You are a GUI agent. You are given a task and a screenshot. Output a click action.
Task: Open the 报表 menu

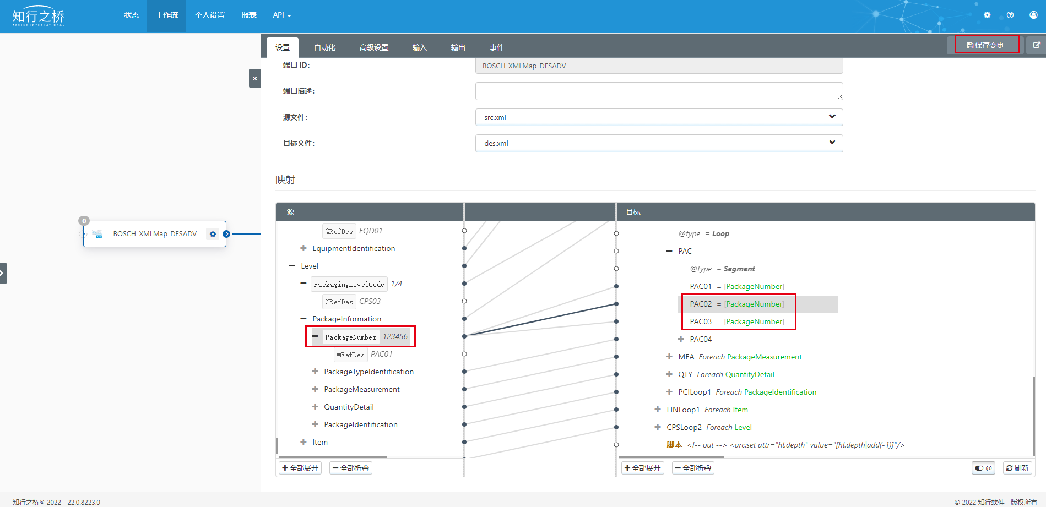coord(249,15)
